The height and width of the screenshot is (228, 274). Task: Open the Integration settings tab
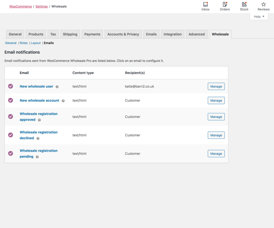pyautogui.click(x=172, y=34)
